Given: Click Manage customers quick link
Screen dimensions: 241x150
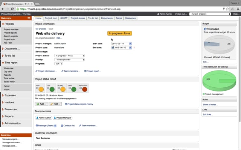Looking at the screenshot, I should click(x=12, y=142).
